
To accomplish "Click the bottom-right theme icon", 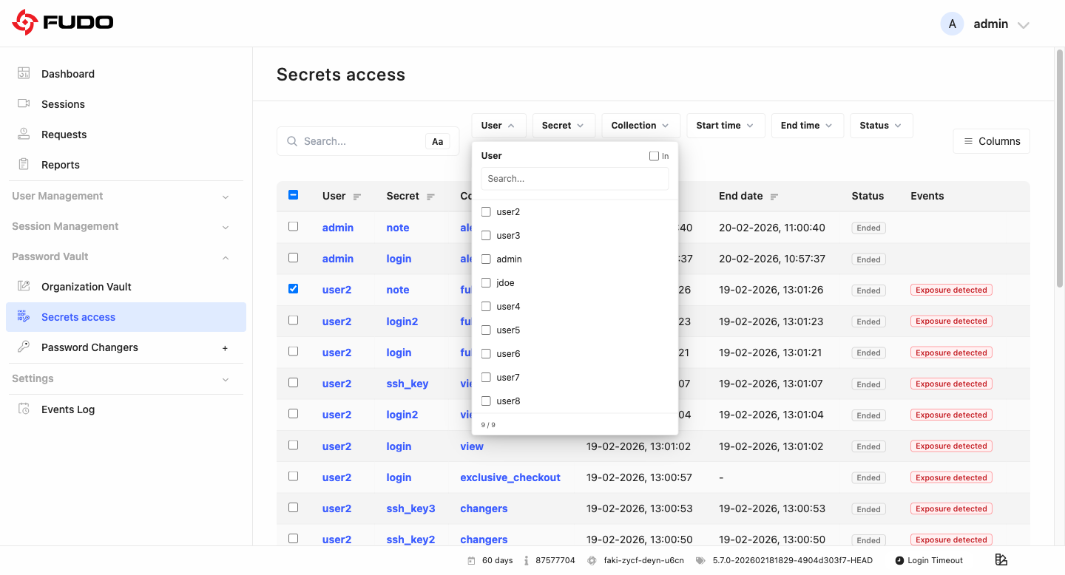I will [x=1001, y=559].
